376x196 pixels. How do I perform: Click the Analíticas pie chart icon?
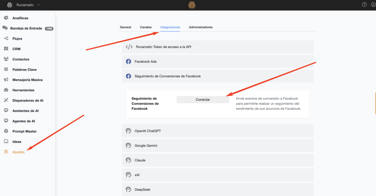coord(6,18)
